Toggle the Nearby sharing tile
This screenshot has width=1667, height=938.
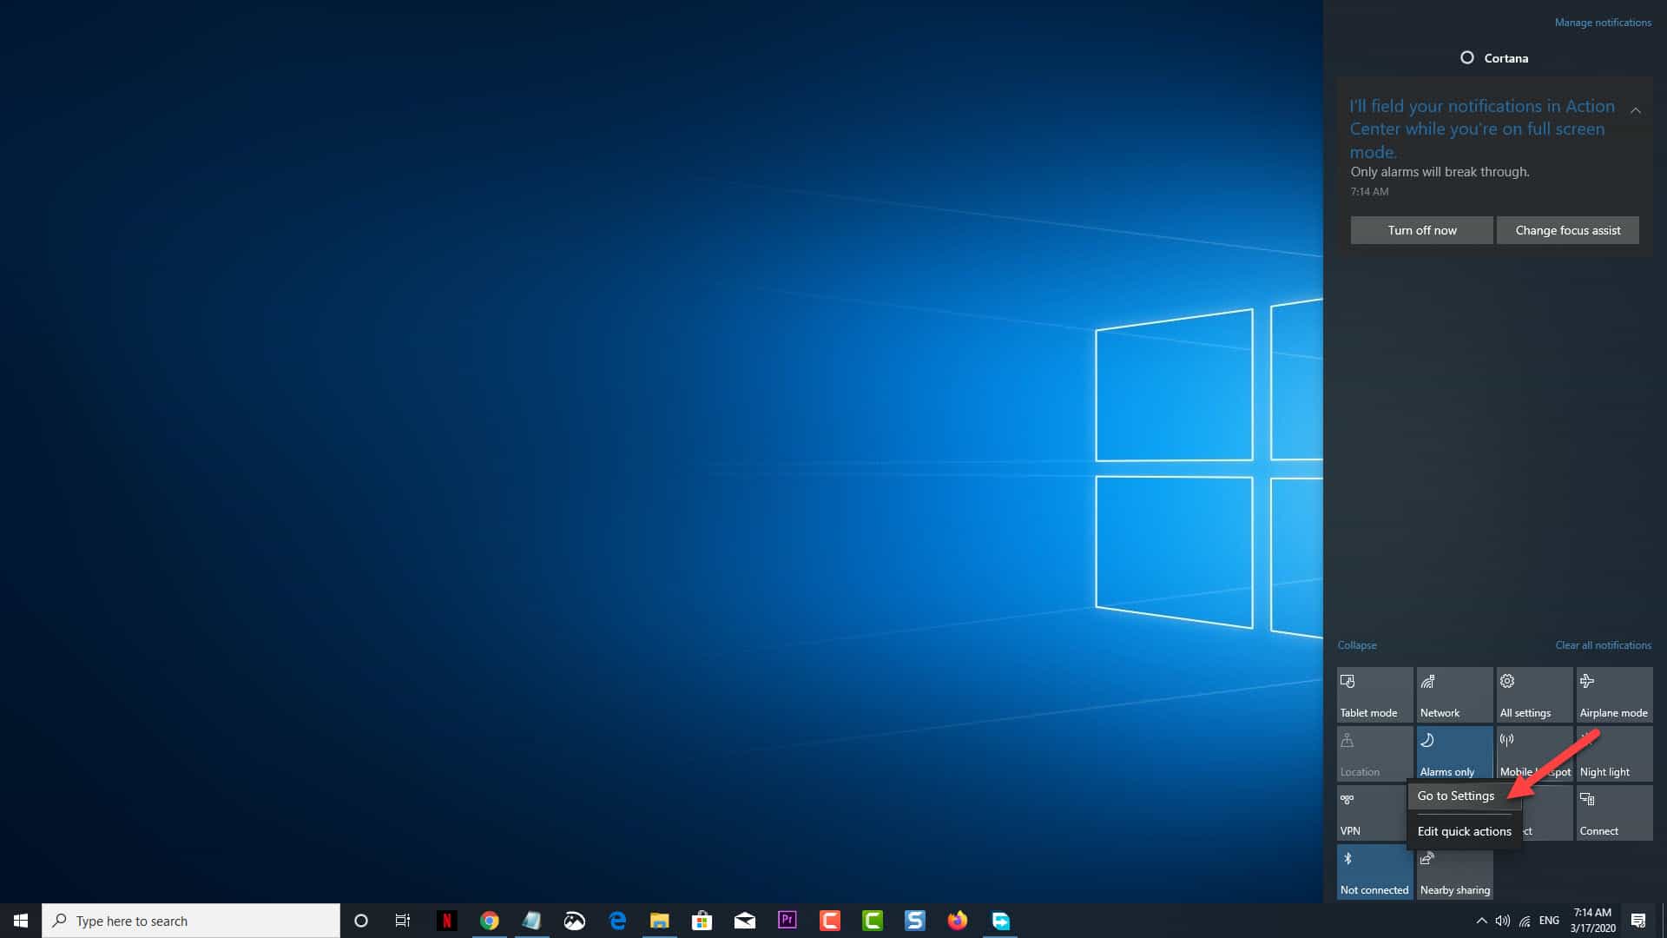[1454, 872]
